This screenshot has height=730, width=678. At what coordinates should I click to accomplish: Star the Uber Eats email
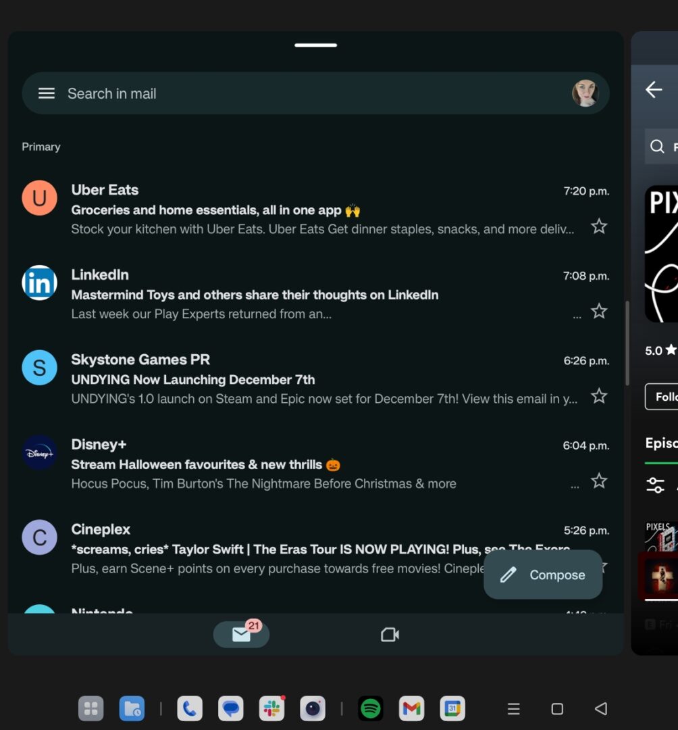click(599, 227)
